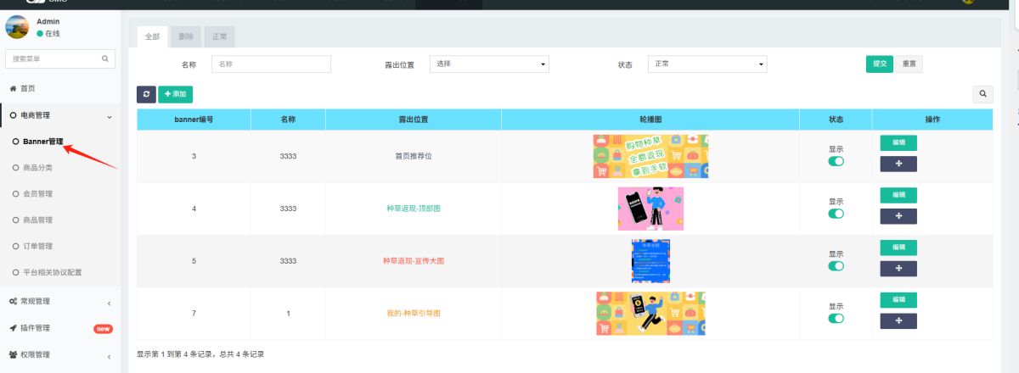The width and height of the screenshot is (1019, 373).
Task: Click the 名称 name input field
Action: tap(271, 64)
